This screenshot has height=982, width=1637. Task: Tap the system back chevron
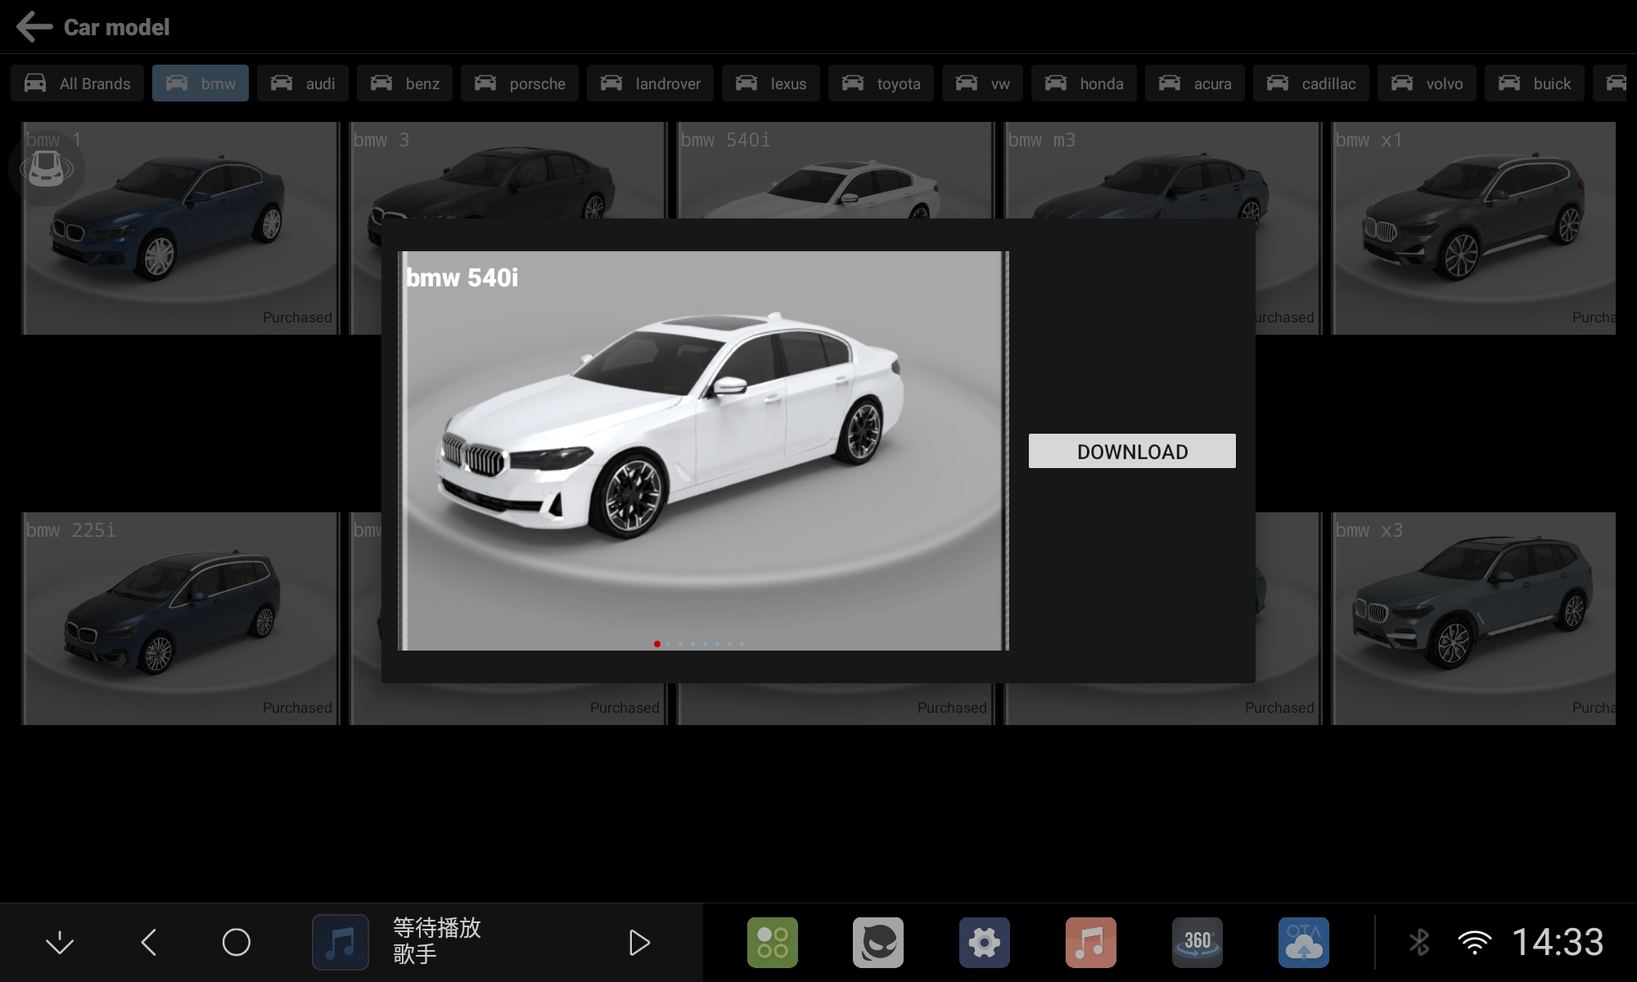[149, 943]
